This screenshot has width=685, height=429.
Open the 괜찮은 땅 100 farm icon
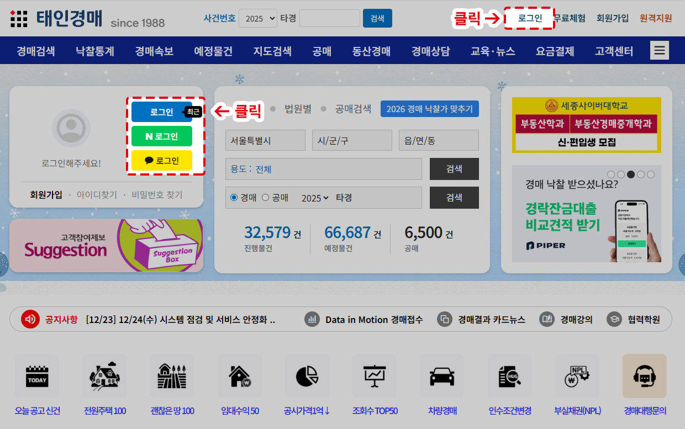172,377
